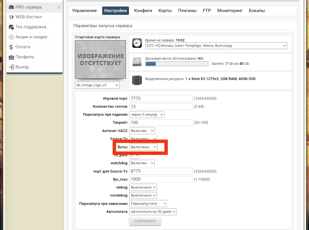Click the Выход logout arrow icon
This screenshot has height=230, width=309.
point(11,67)
